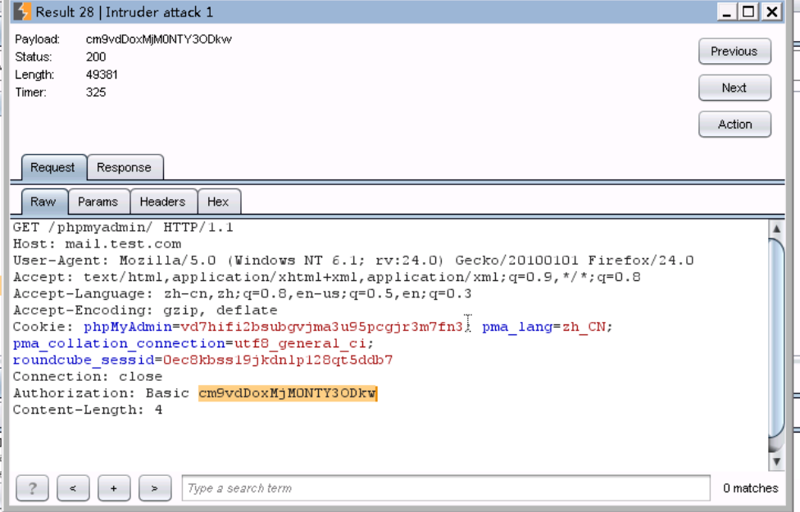Click the search help question mark button

point(32,488)
